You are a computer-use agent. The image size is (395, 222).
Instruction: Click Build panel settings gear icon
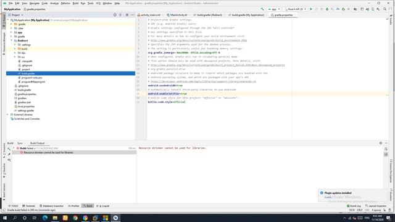click(381, 143)
